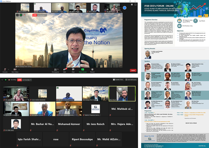The width and height of the screenshot is (209, 148).
Task: Open the Participants panel
Action: (x=55, y=71)
